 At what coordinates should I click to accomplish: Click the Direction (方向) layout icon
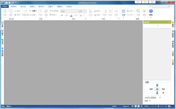click(x=90, y=11)
